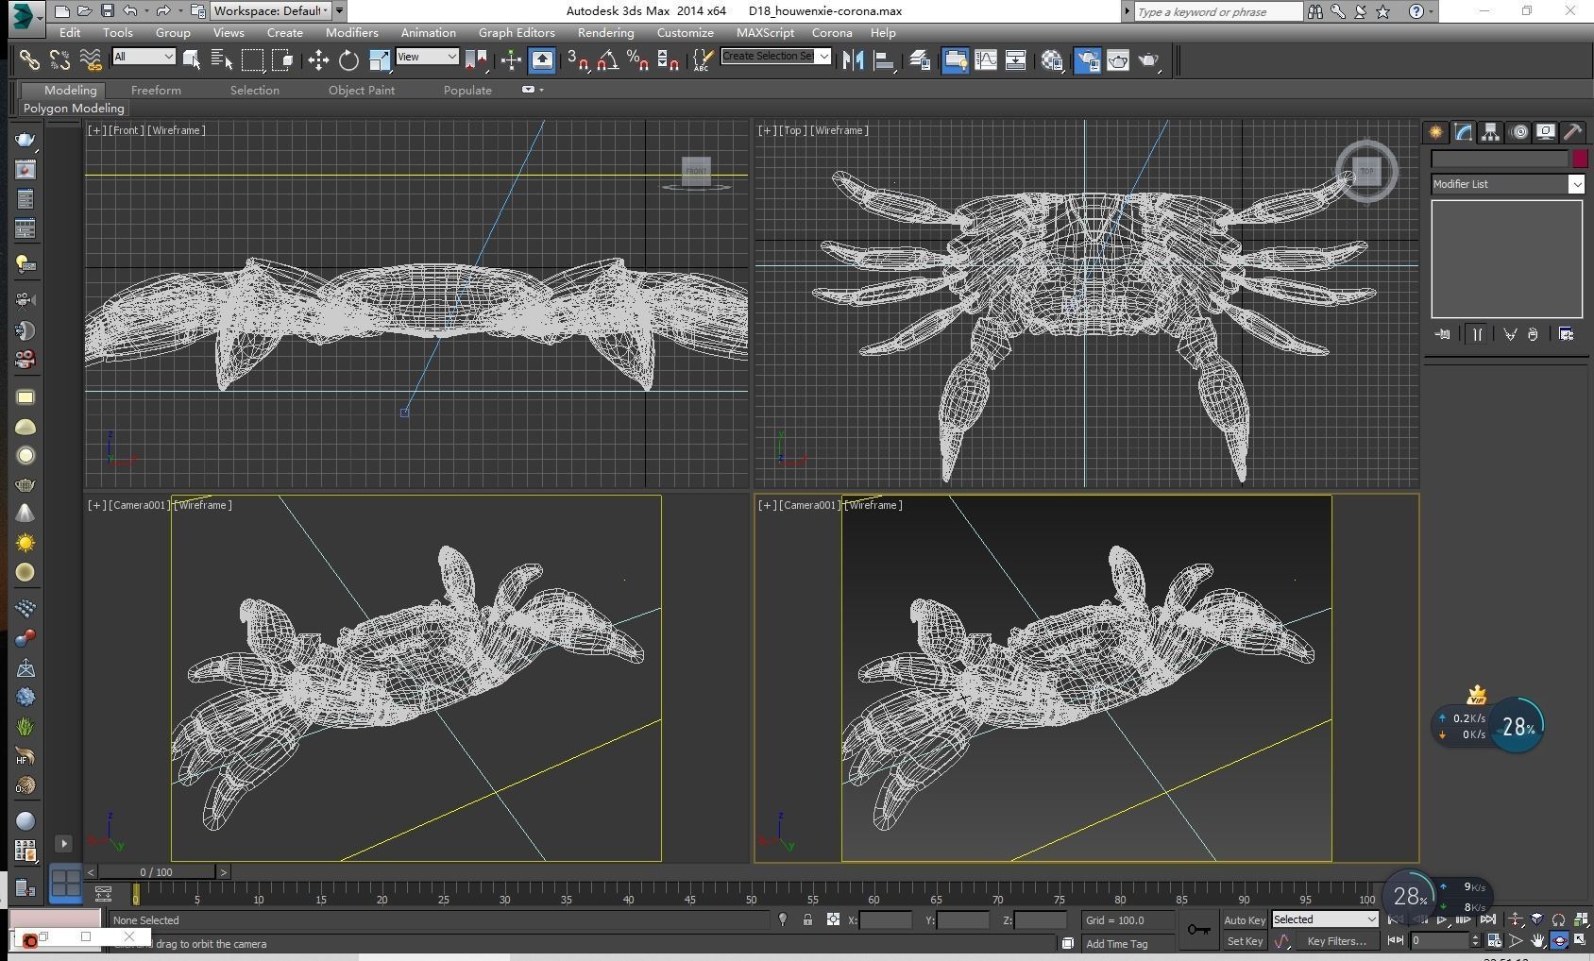The image size is (1594, 961).
Task: Activate the Select and Rotate tool
Action: 348,60
